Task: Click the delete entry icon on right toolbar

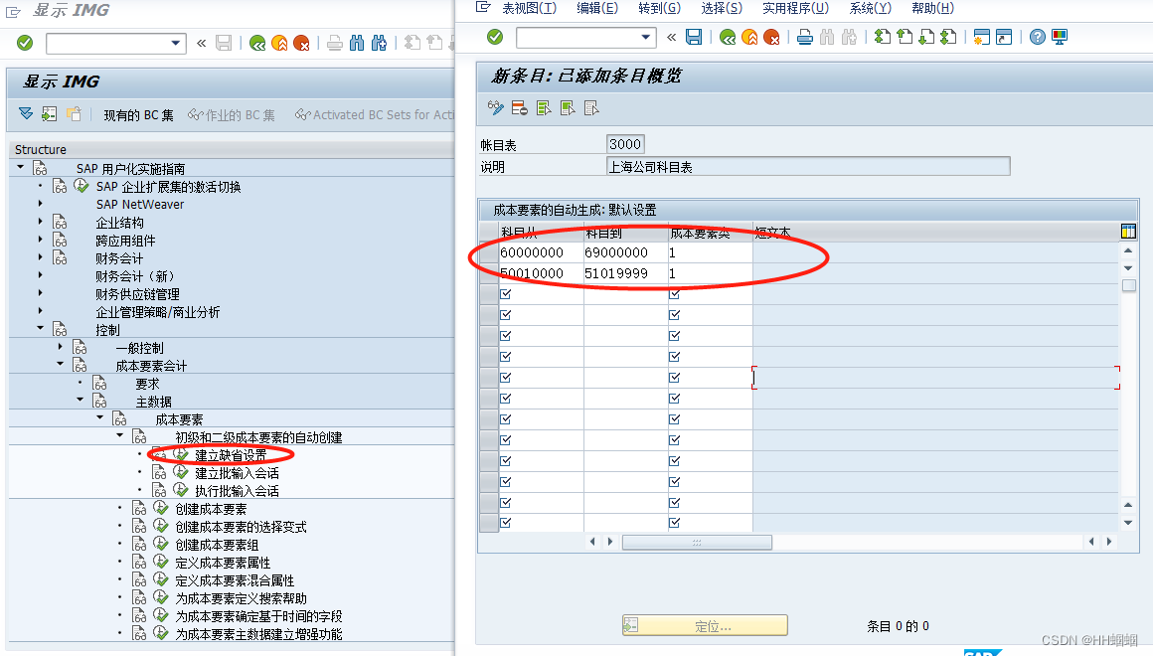Action: tap(521, 108)
